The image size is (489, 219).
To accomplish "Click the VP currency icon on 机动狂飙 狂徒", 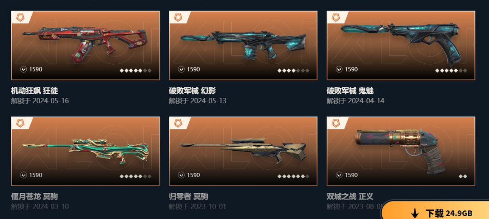I will coord(24,69).
